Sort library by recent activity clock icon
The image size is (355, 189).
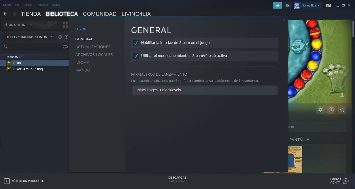tap(60, 37)
